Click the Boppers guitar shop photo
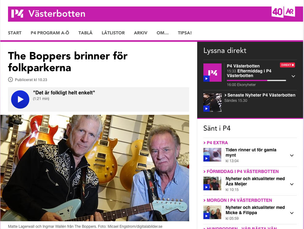304x229 pixels. (x=95, y=168)
